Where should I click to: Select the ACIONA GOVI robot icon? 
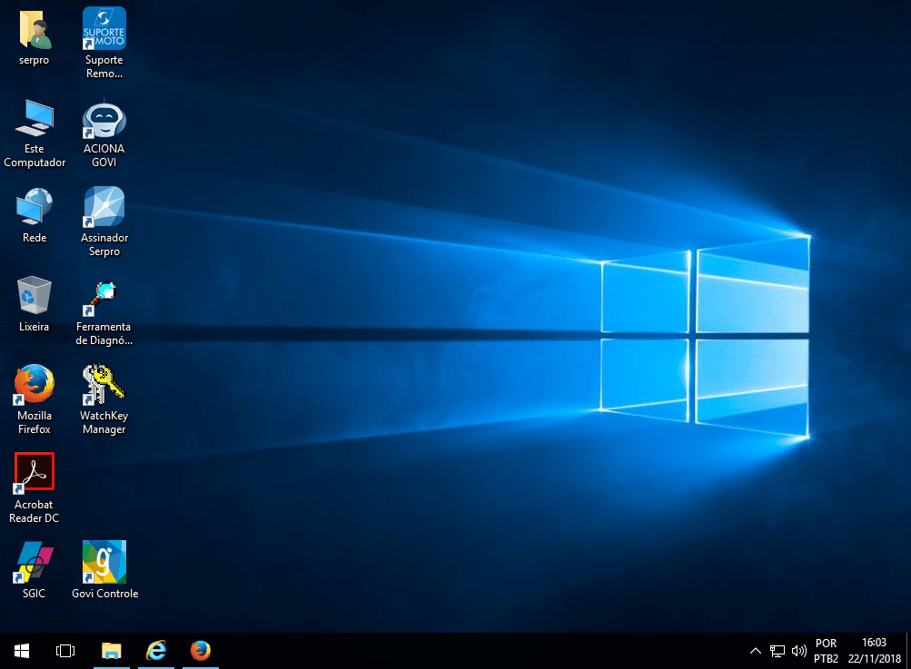click(104, 118)
